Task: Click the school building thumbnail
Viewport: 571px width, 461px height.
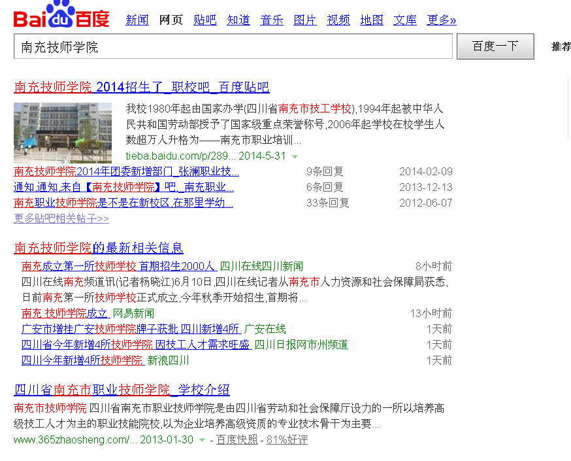Action: 63,133
